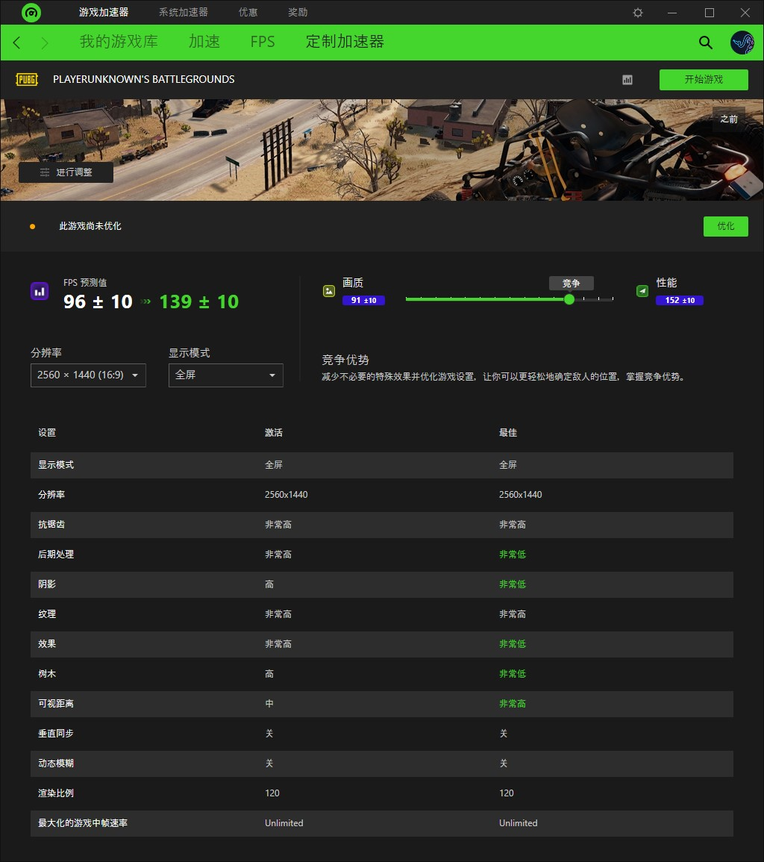Minimize the Cortex window

(x=671, y=12)
